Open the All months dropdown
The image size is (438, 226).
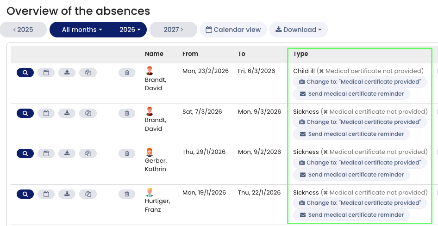82,30
